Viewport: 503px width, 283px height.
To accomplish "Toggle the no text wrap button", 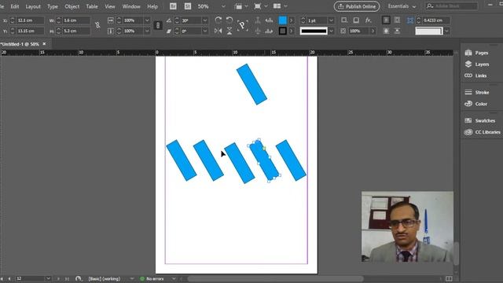I will pos(386,20).
